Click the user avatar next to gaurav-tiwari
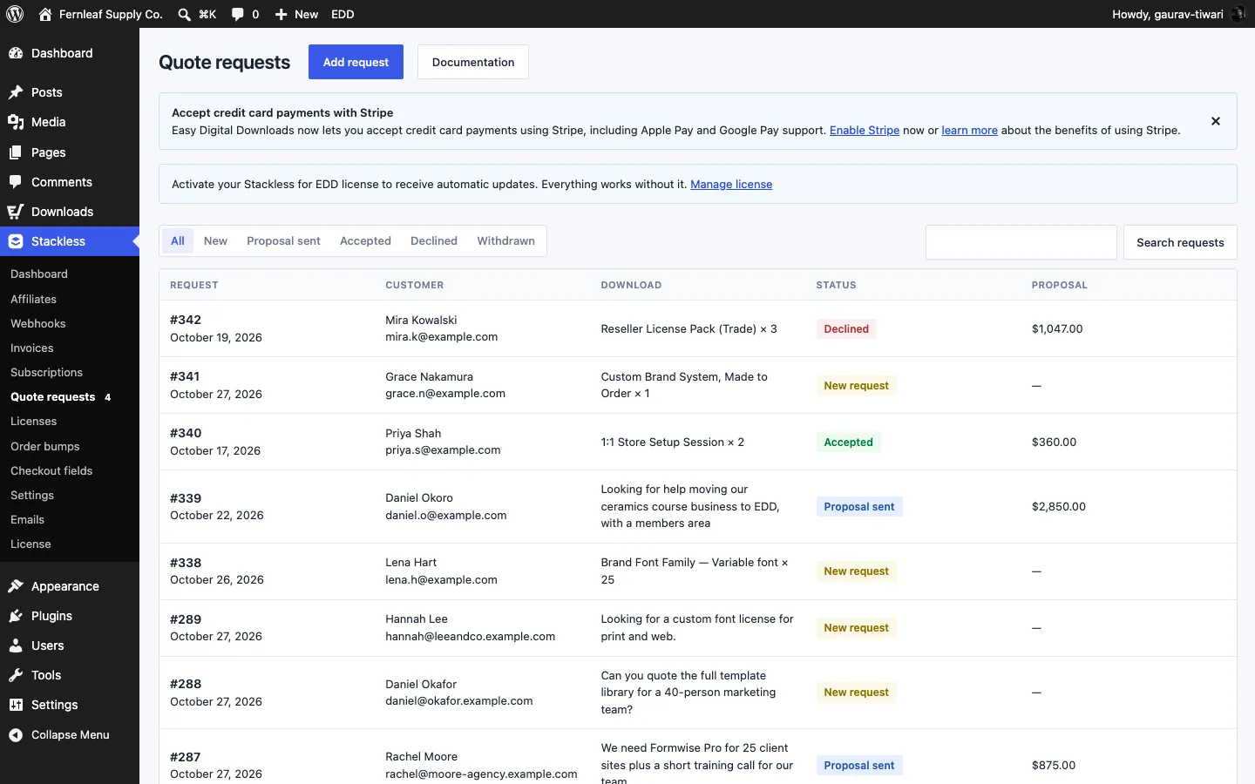This screenshot has width=1255, height=784. (x=1238, y=14)
